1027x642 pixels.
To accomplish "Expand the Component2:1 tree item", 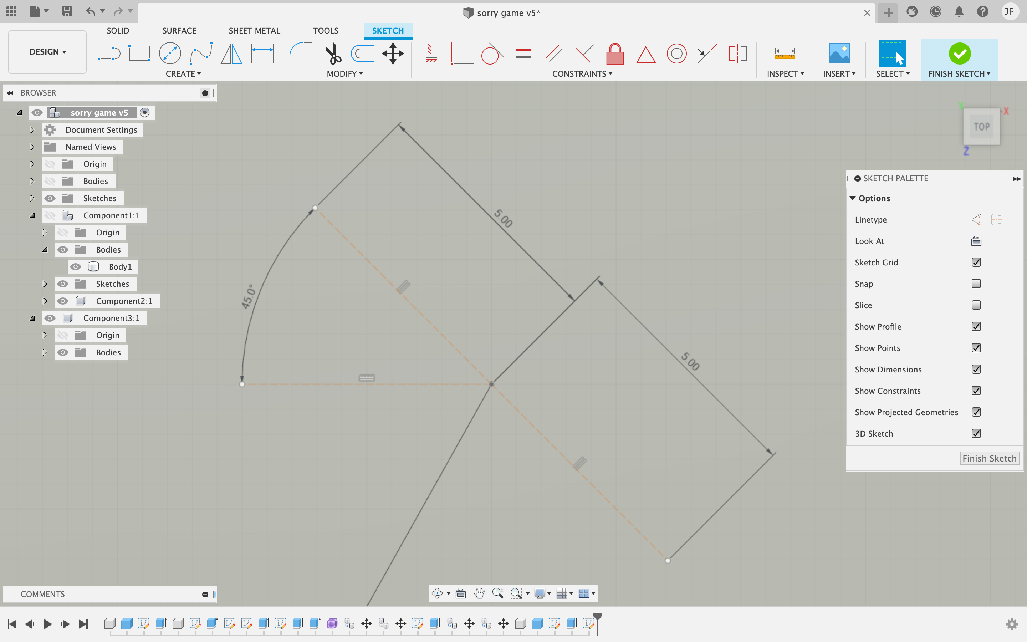I will click(44, 300).
